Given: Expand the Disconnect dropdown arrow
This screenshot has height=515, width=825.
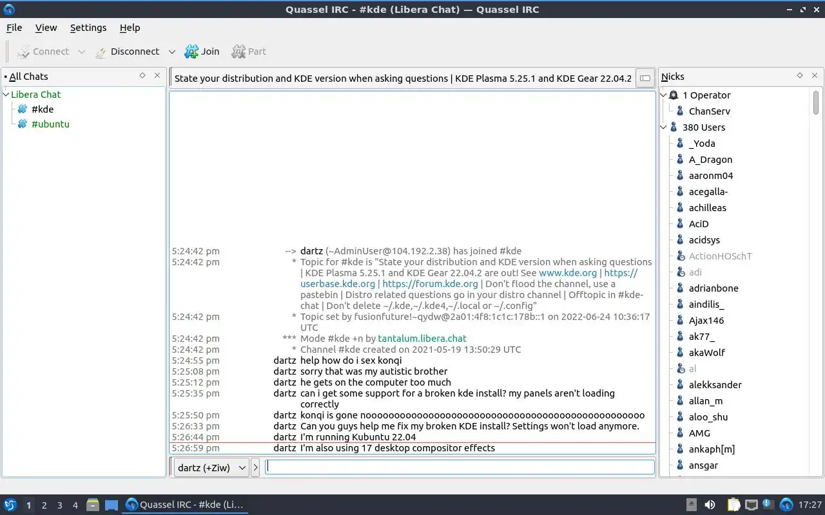Looking at the screenshot, I should 171,51.
